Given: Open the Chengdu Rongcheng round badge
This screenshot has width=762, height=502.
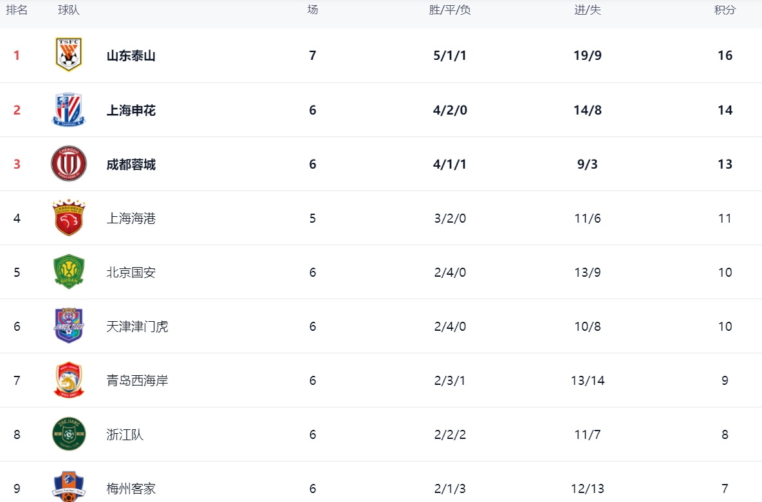Looking at the screenshot, I should (x=68, y=163).
